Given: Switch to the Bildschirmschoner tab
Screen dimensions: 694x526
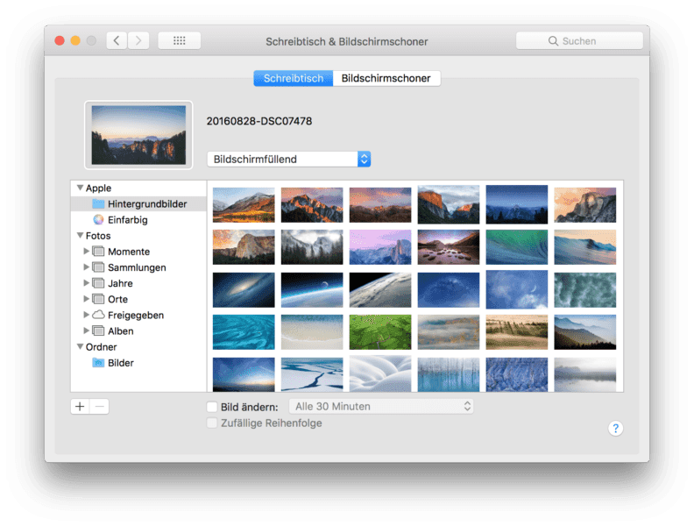Looking at the screenshot, I should click(386, 78).
